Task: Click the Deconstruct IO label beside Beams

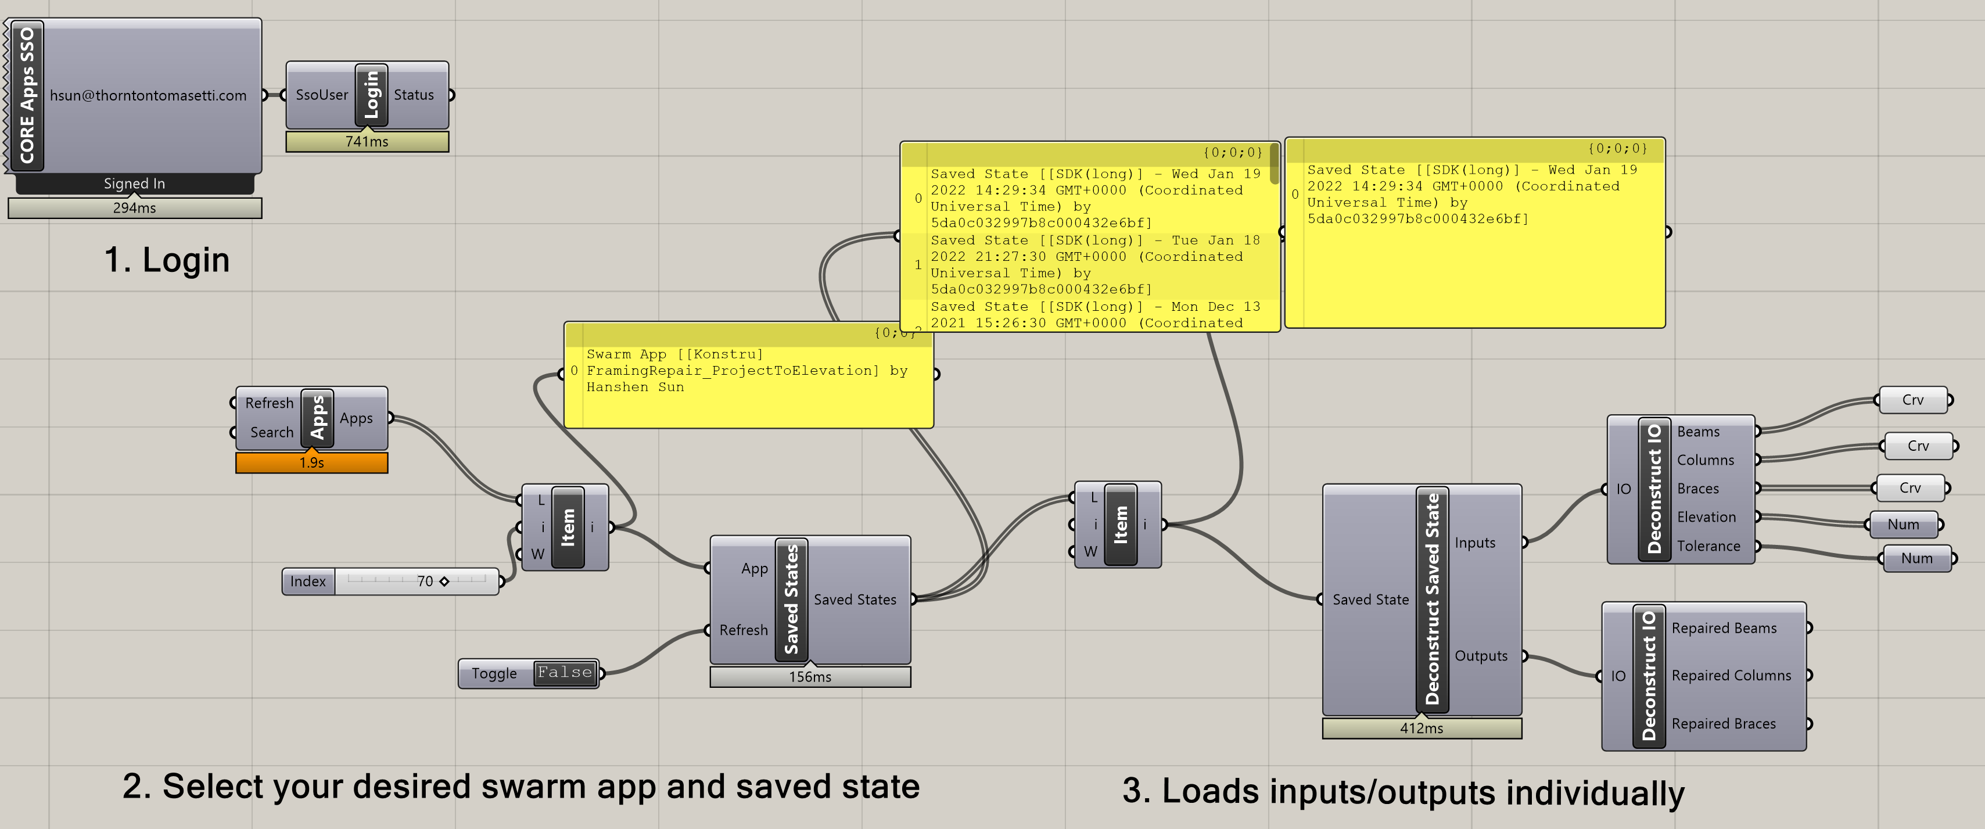Action: click(x=1654, y=489)
